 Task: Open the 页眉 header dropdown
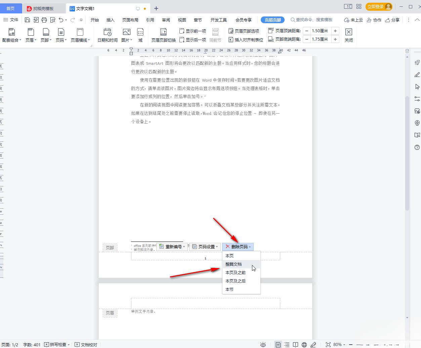click(x=31, y=35)
